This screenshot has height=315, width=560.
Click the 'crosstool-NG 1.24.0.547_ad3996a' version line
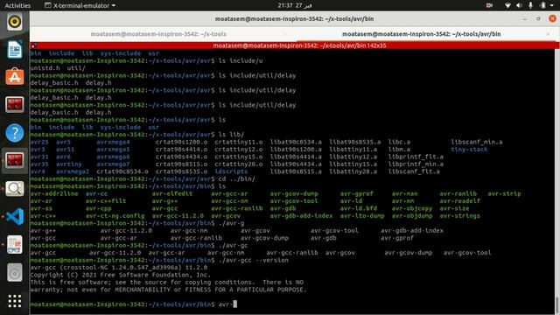pyautogui.click(x=119, y=268)
